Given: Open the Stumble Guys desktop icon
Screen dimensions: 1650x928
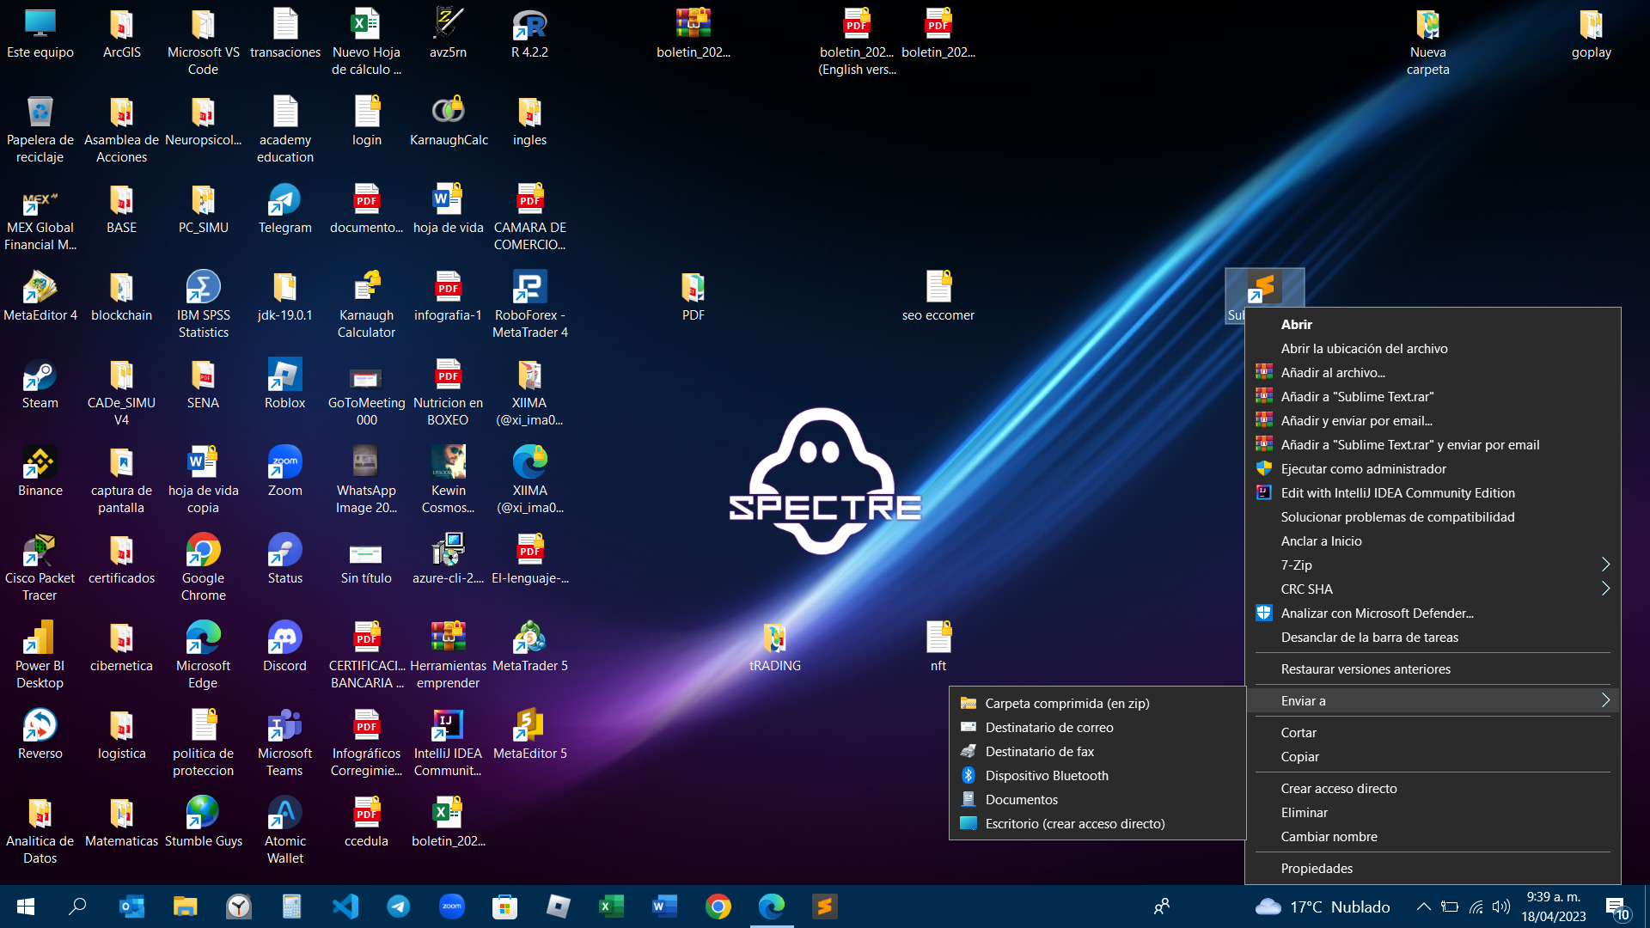Looking at the screenshot, I should coord(203,822).
